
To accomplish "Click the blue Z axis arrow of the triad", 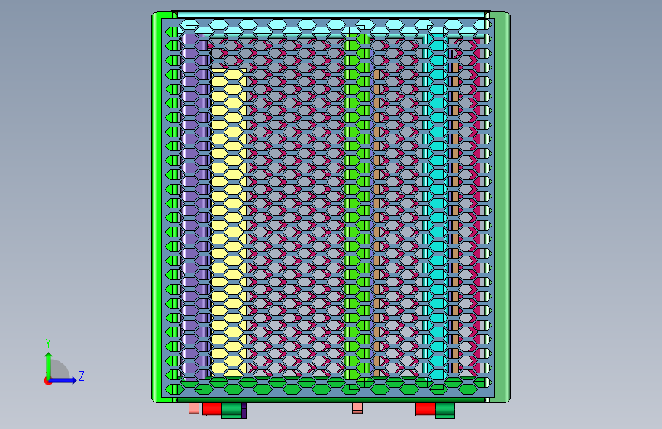I will (63, 380).
